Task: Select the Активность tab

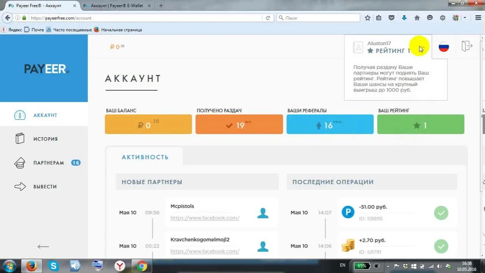Action: coord(145,157)
